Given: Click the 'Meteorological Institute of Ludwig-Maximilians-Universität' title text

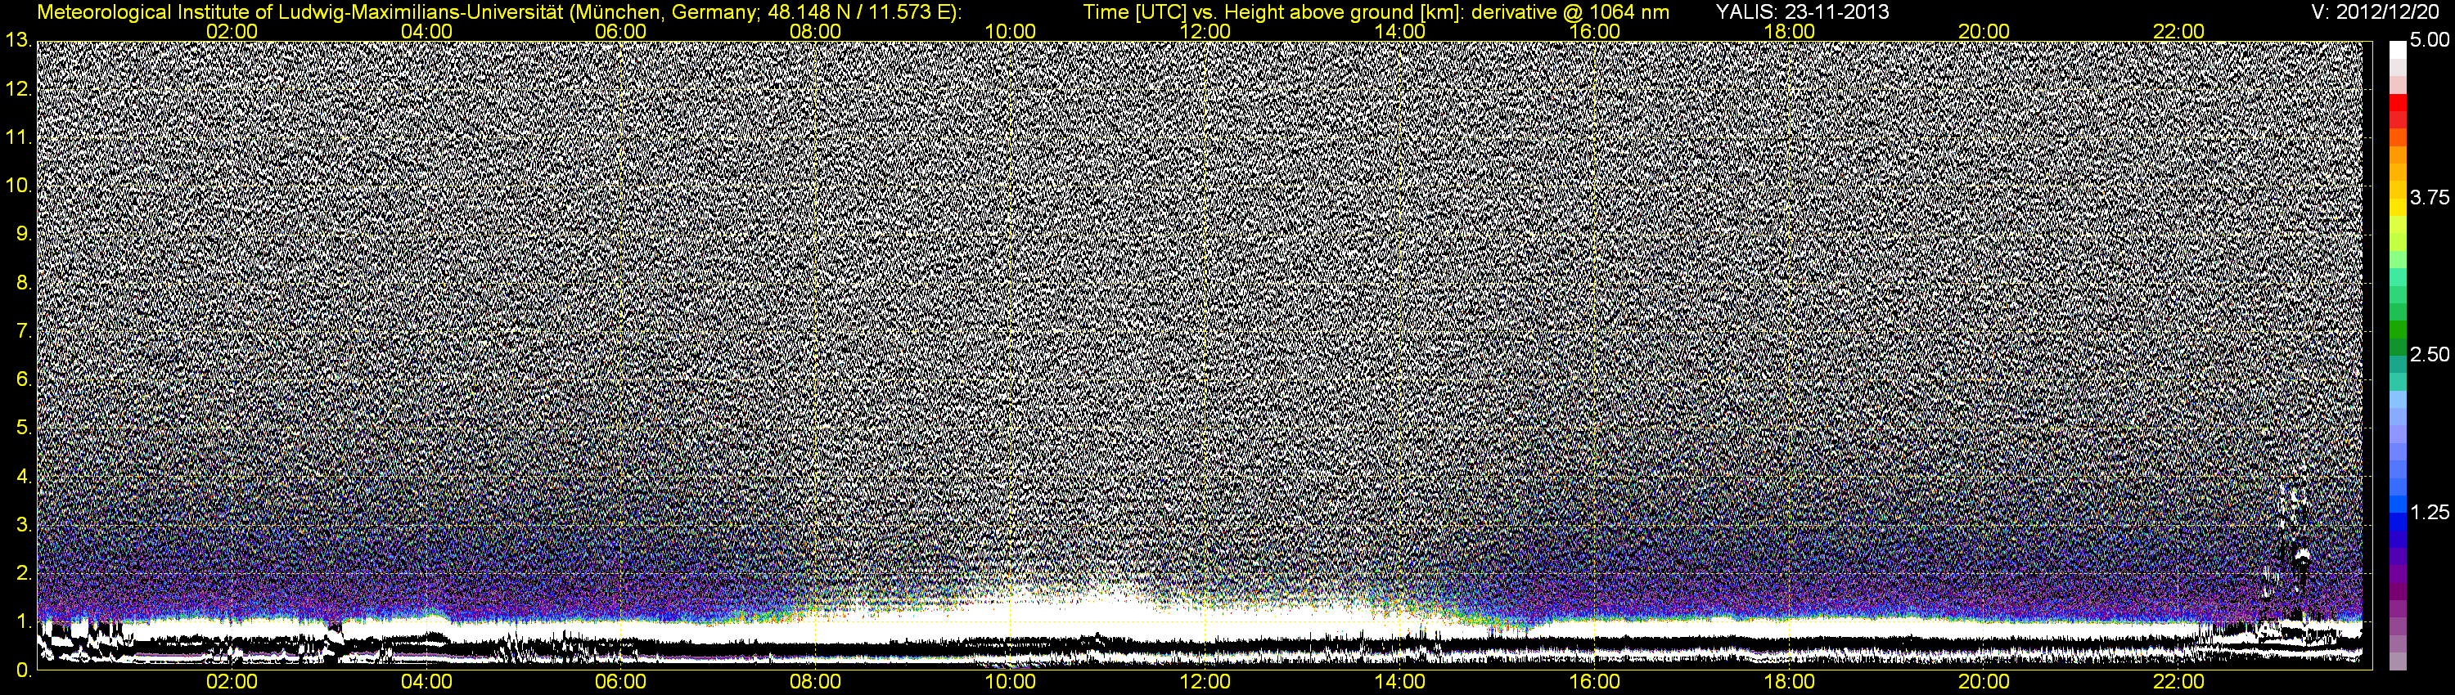Looking at the screenshot, I should [x=302, y=12].
